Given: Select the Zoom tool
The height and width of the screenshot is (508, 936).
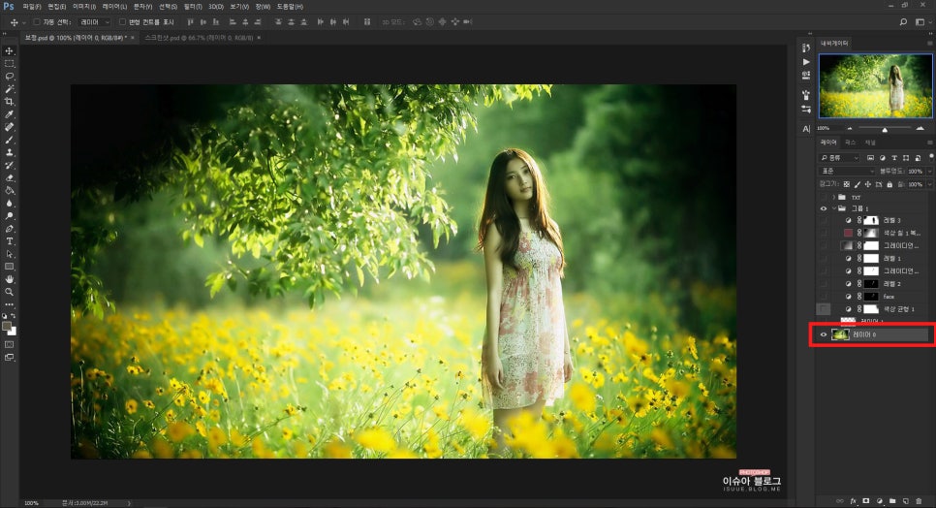Looking at the screenshot, I should pyautogui.click(x=9, y=292).
